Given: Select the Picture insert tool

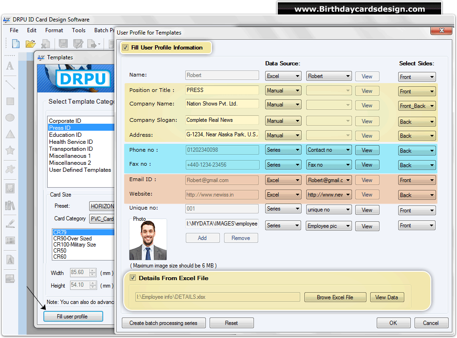Looking at the screenshot, I should tap(10, 189).
